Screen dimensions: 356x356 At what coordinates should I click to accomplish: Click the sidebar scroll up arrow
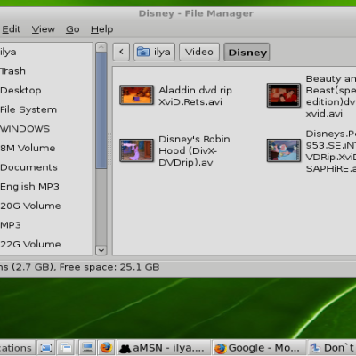click(x=101, y=47)
